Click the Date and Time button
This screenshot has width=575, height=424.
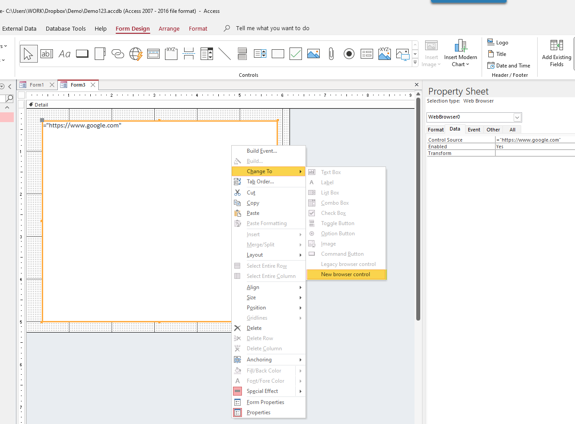(509, 66)
